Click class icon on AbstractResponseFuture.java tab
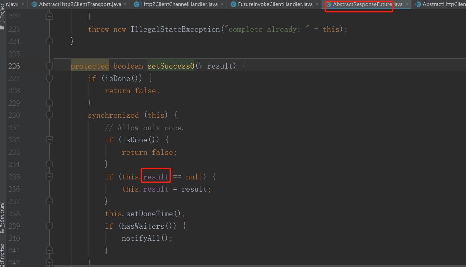This screenshot has height=267, width=466. (x=329, y=4)
